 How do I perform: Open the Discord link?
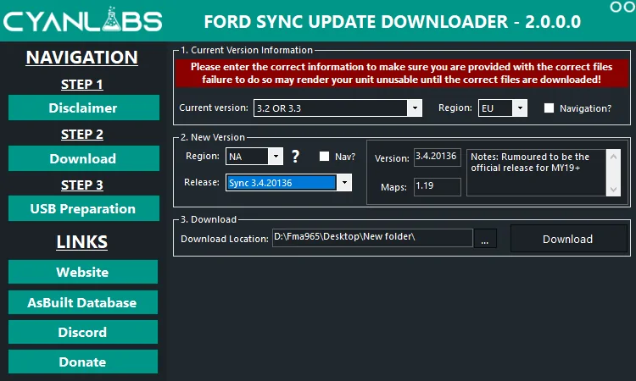coord(83,332)
